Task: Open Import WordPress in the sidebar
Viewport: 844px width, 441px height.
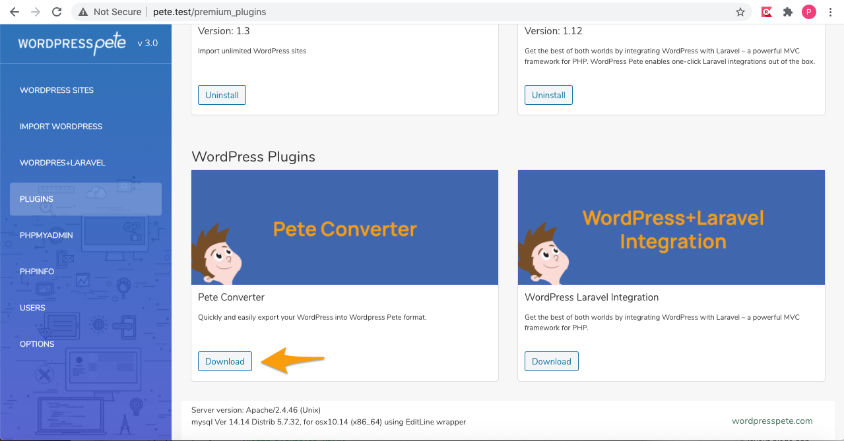Action: (x=61, y=127)
